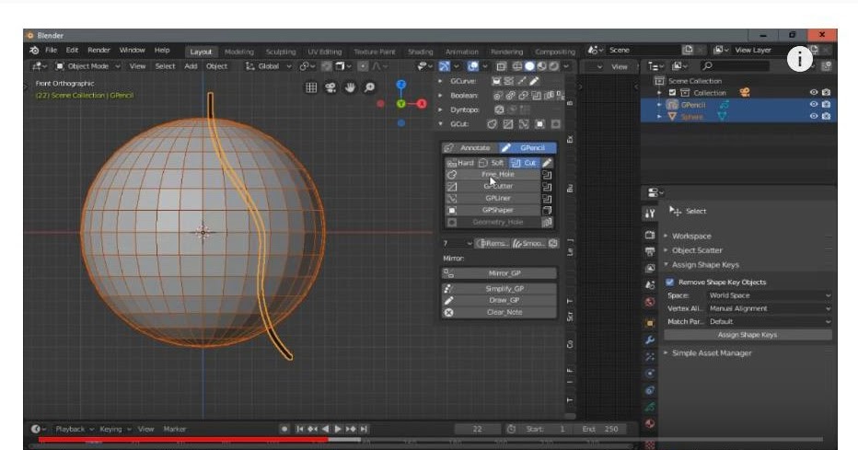The image size is (858, 450).
Task: Toggle the timeline auto keying record button
Action: pos(284,429)
